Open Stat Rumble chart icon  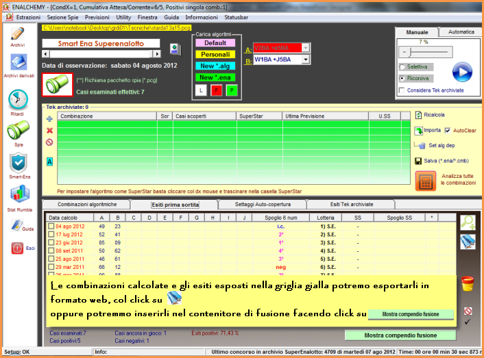pyautogui.click(x=20, y=194)
